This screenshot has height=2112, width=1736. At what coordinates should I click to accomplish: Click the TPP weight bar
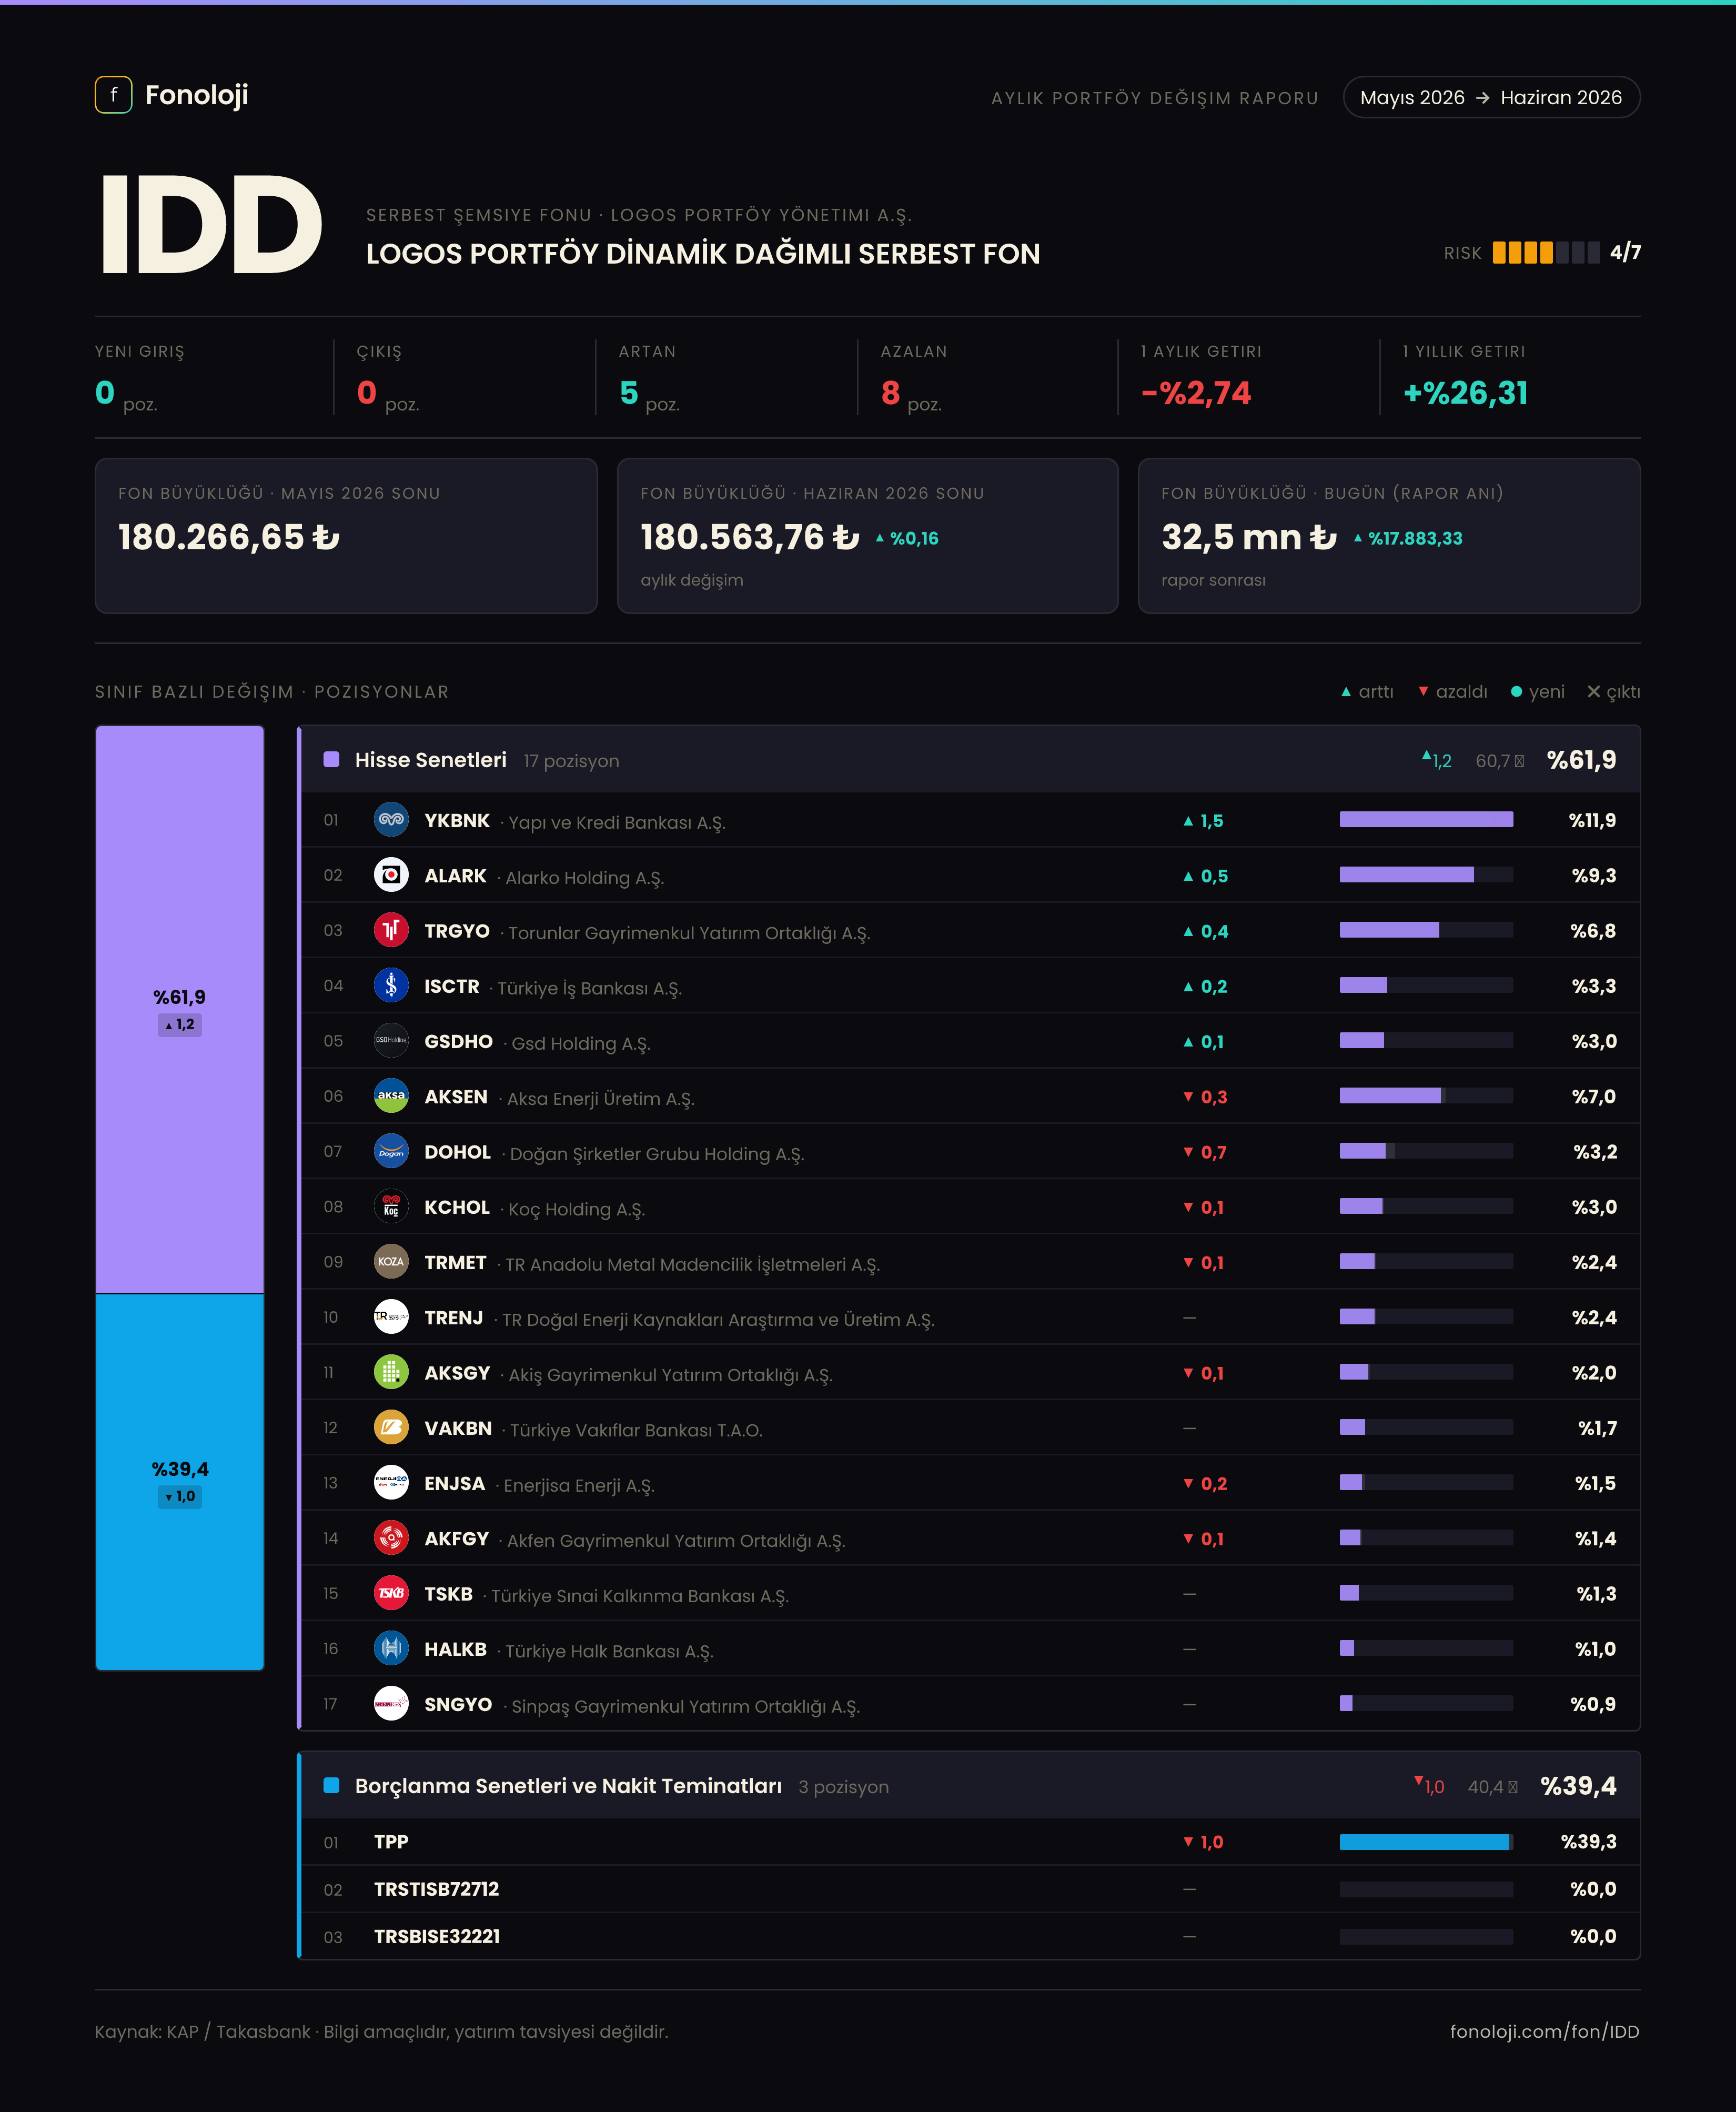(x=1426, y=1842)
